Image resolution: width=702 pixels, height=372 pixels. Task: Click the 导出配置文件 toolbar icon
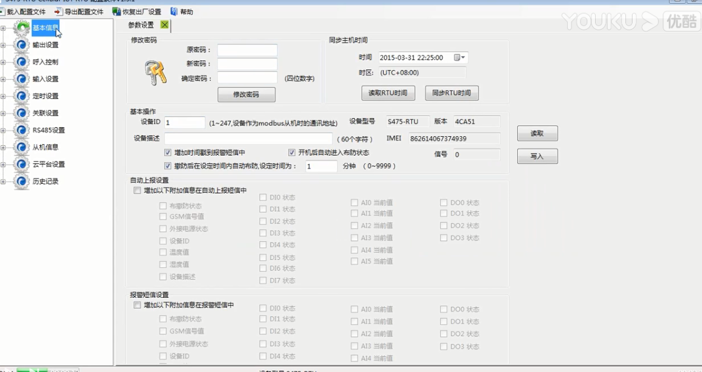[x=59, y=11]
